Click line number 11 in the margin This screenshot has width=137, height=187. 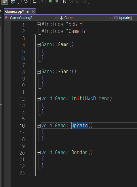click(x=22, y=92)
